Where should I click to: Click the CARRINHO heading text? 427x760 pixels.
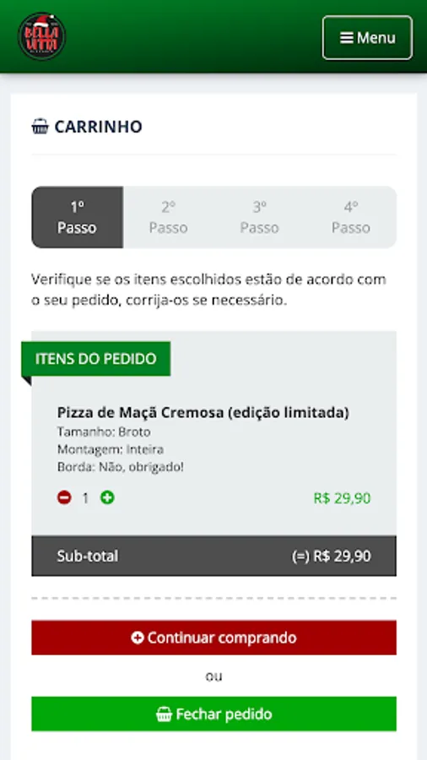tap(98, 127)
